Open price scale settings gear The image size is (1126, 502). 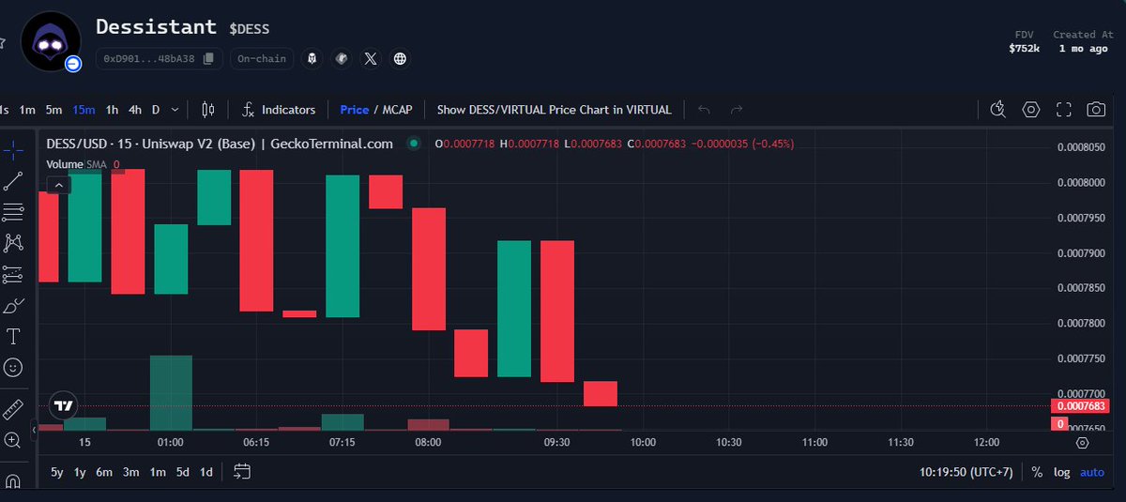1082,442
